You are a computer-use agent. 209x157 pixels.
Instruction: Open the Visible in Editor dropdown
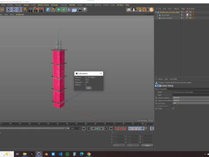coord(191,98)
